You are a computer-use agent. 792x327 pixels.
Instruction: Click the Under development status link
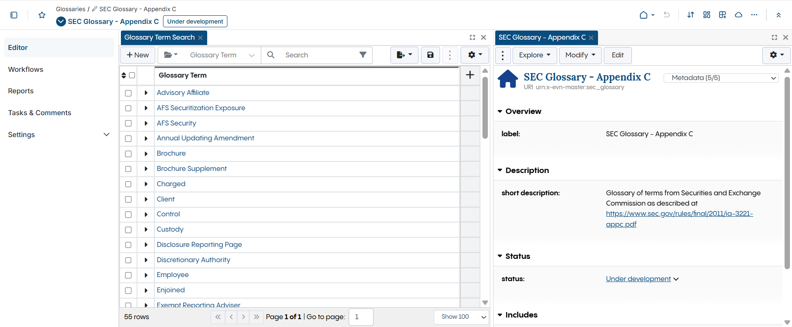pyautogui.click(x=638, y=279)
